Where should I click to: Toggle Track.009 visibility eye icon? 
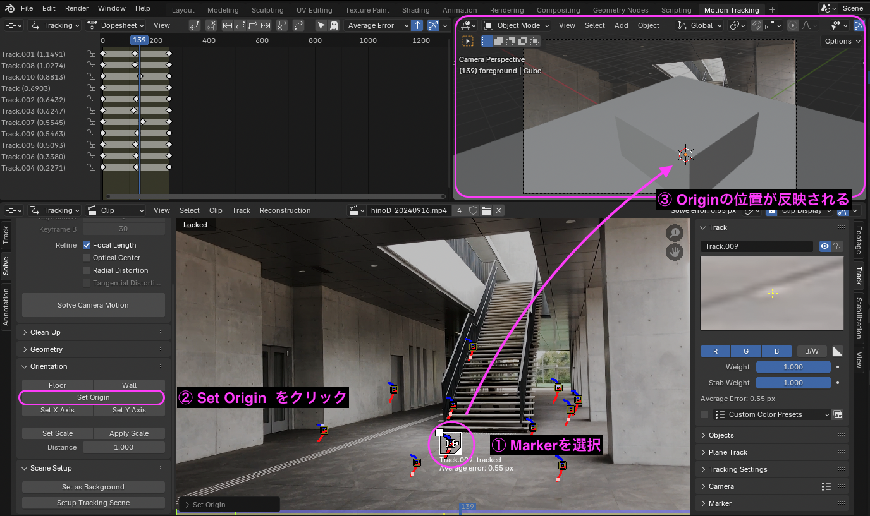click(x=824, y=246)
